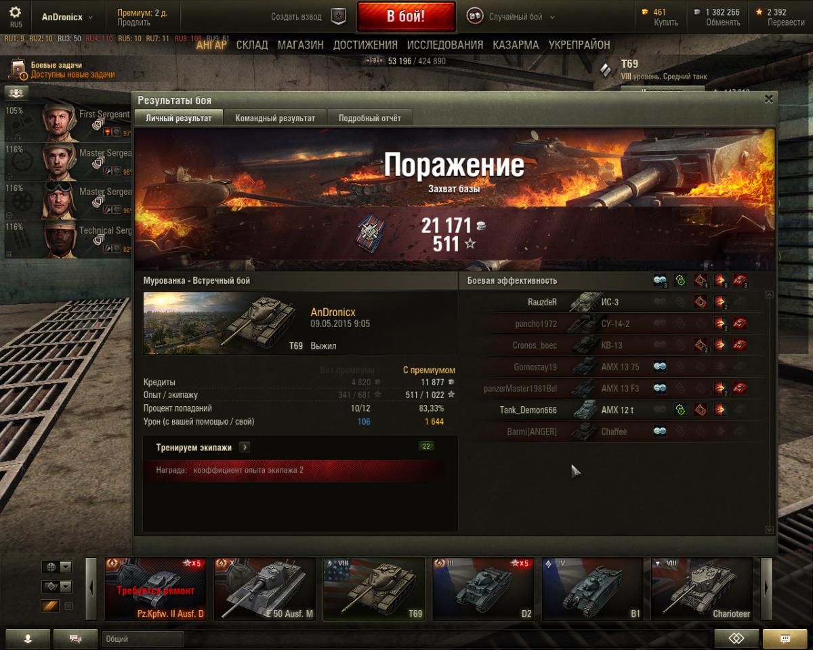Click the yellow message window icon
813x650 pixels.
tap(785, 638)
